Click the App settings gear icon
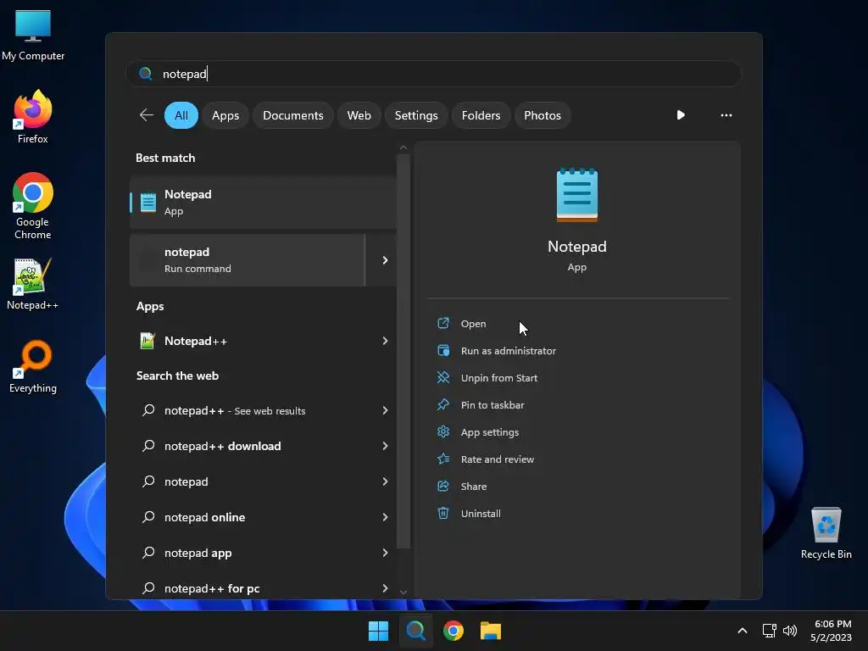 (442, 431)
